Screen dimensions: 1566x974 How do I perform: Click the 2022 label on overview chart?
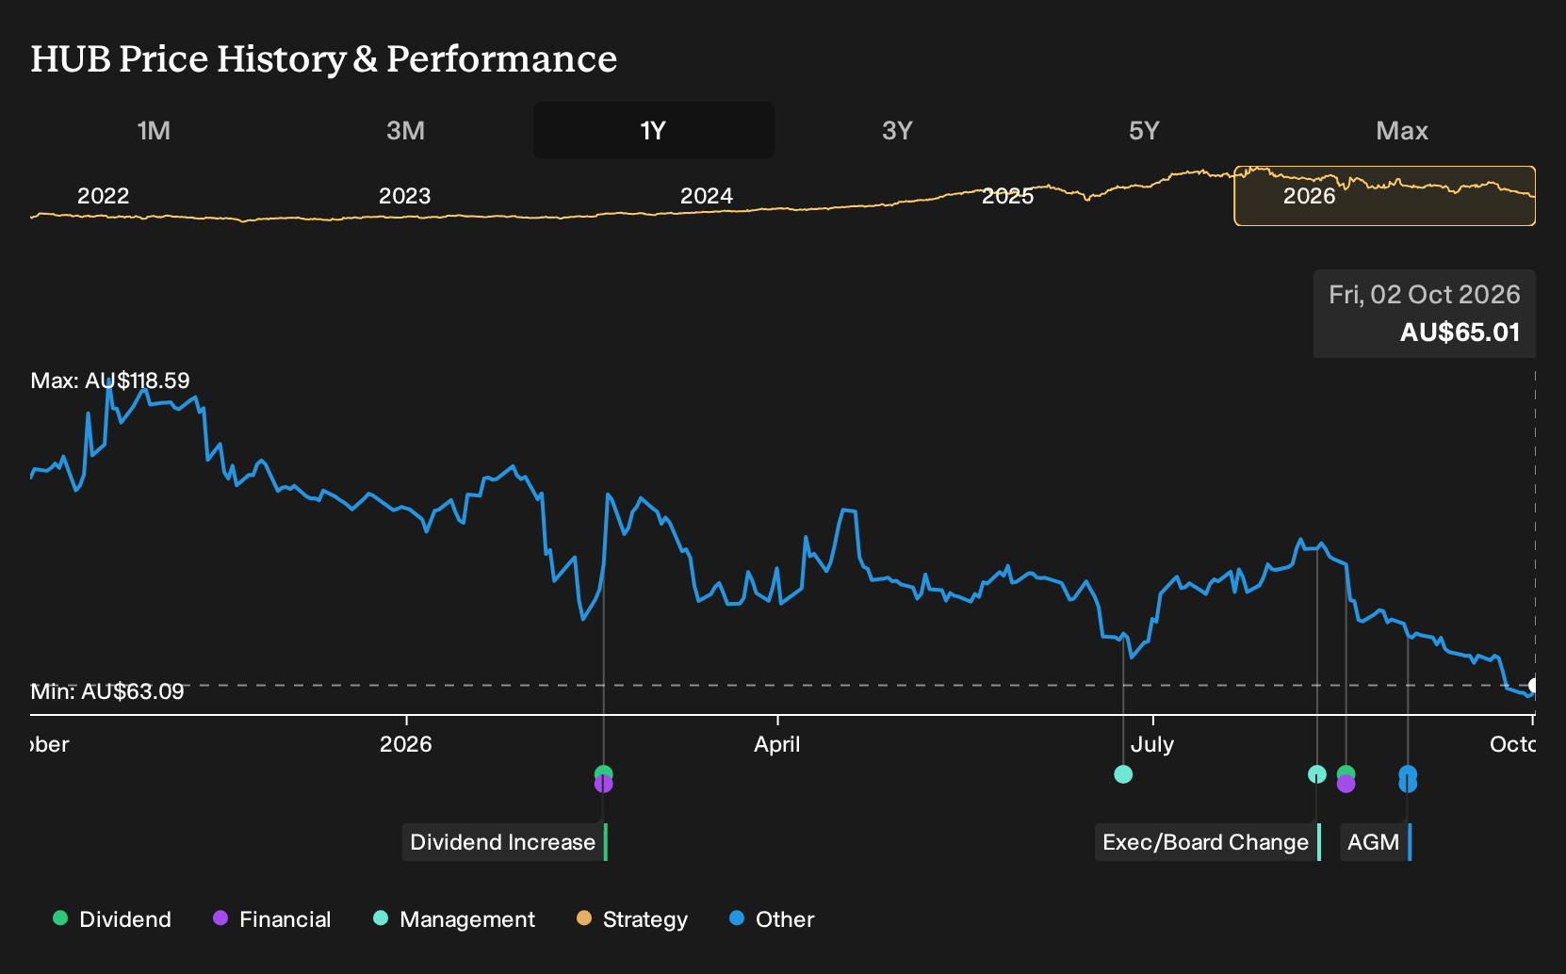[103, 196]
